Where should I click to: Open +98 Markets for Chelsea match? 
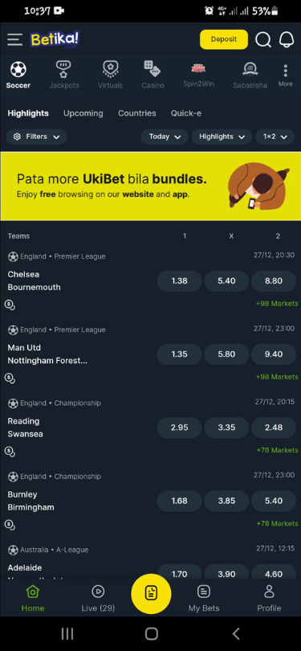click(277, 304)
